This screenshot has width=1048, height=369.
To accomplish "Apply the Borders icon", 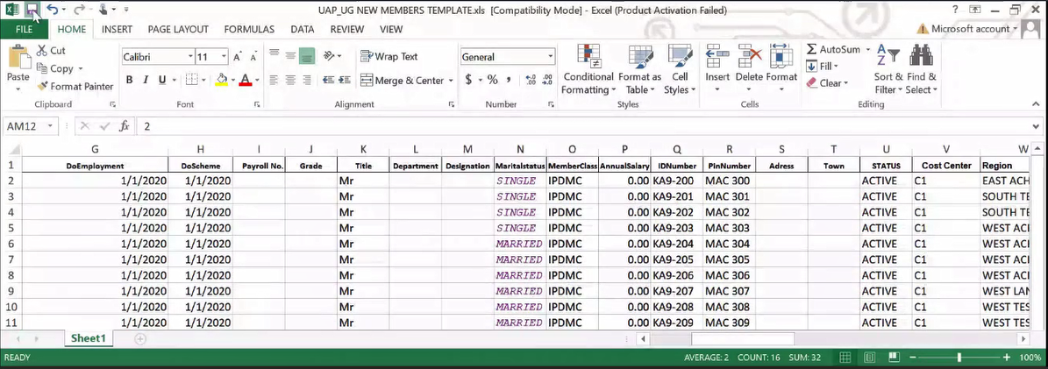I will 191,80.
